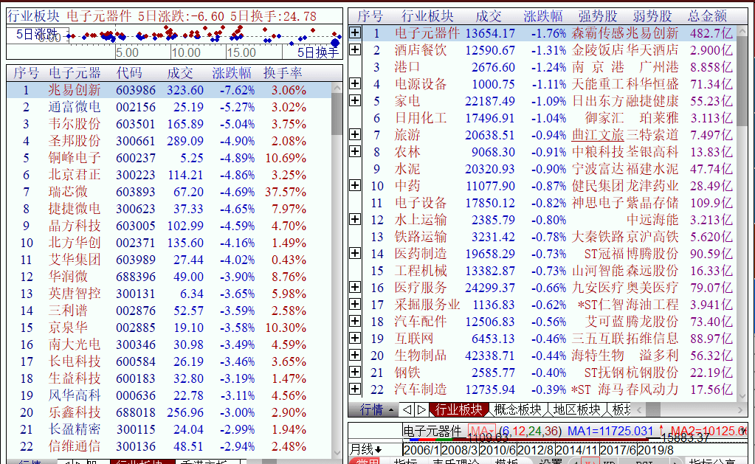755x464 pixels.
Task: Click right arrow of the tab bar horizontal scrollbar
Action: point(740,409)
